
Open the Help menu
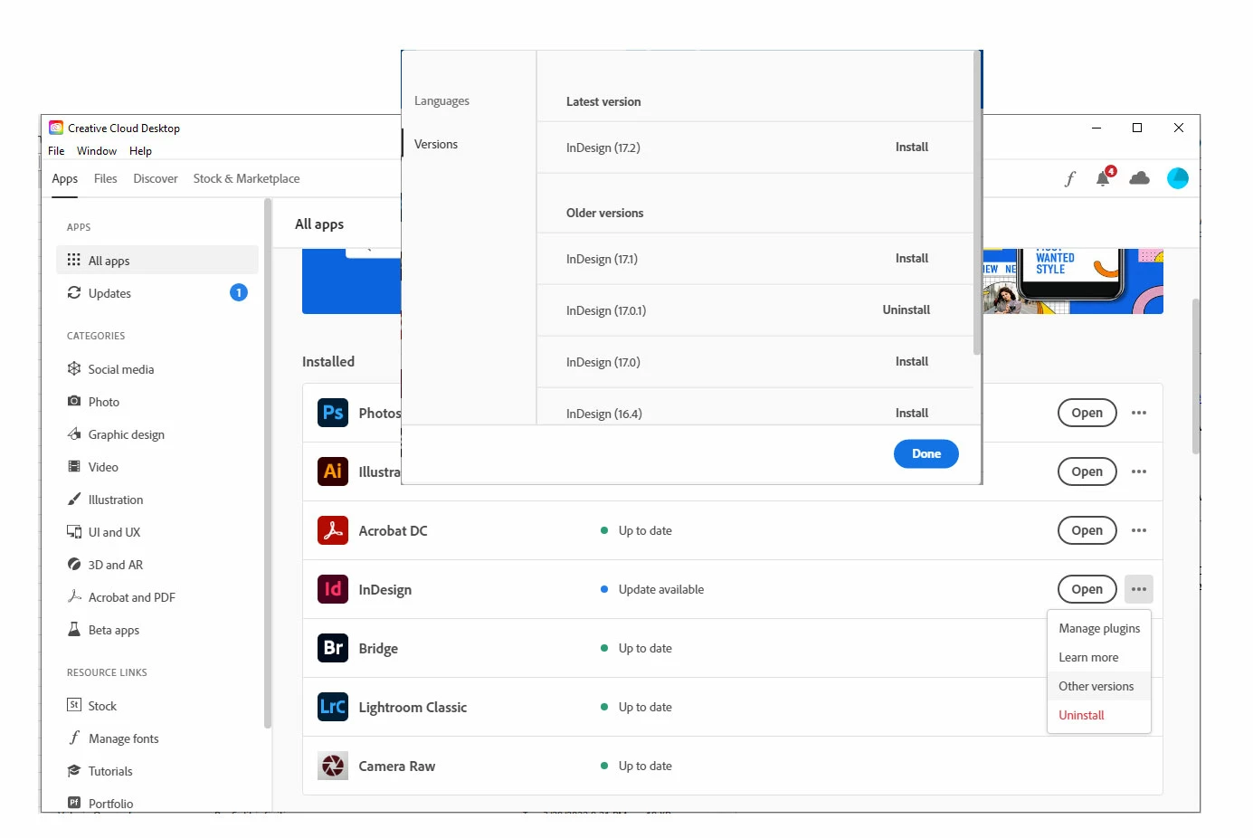(140, 151)
